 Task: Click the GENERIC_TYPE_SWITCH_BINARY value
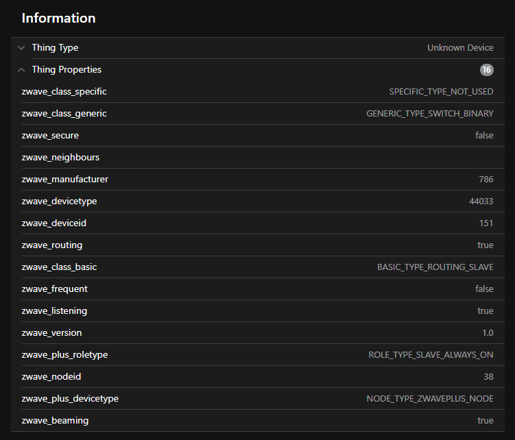pos(430,114)
